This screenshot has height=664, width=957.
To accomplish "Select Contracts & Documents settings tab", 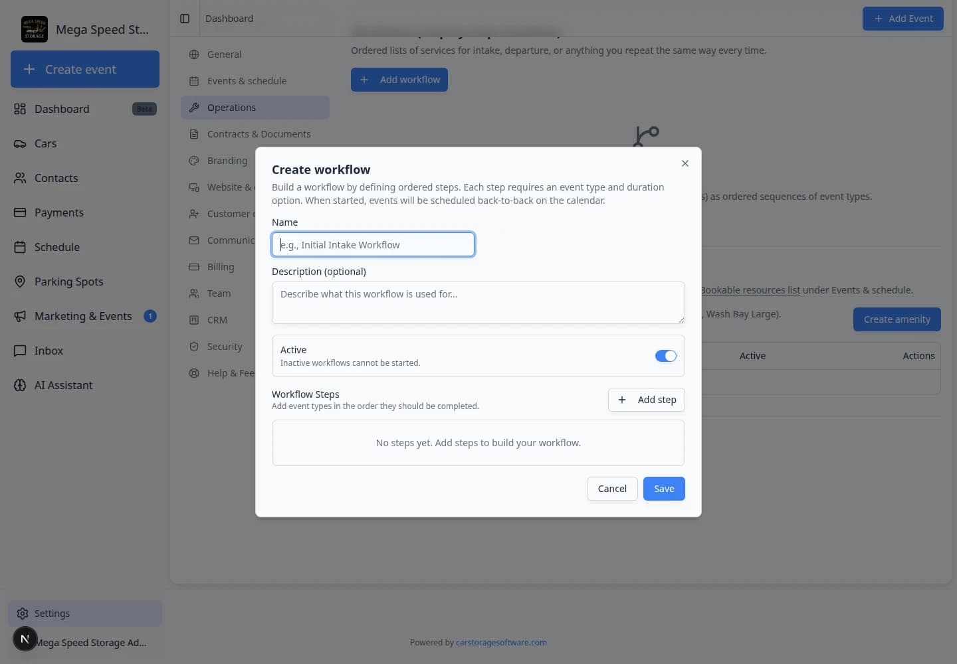I will (x=255, y=134).
